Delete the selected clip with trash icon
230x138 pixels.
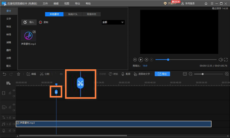point(18,74)
